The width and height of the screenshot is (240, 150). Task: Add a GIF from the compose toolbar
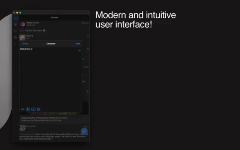point(23,109)
